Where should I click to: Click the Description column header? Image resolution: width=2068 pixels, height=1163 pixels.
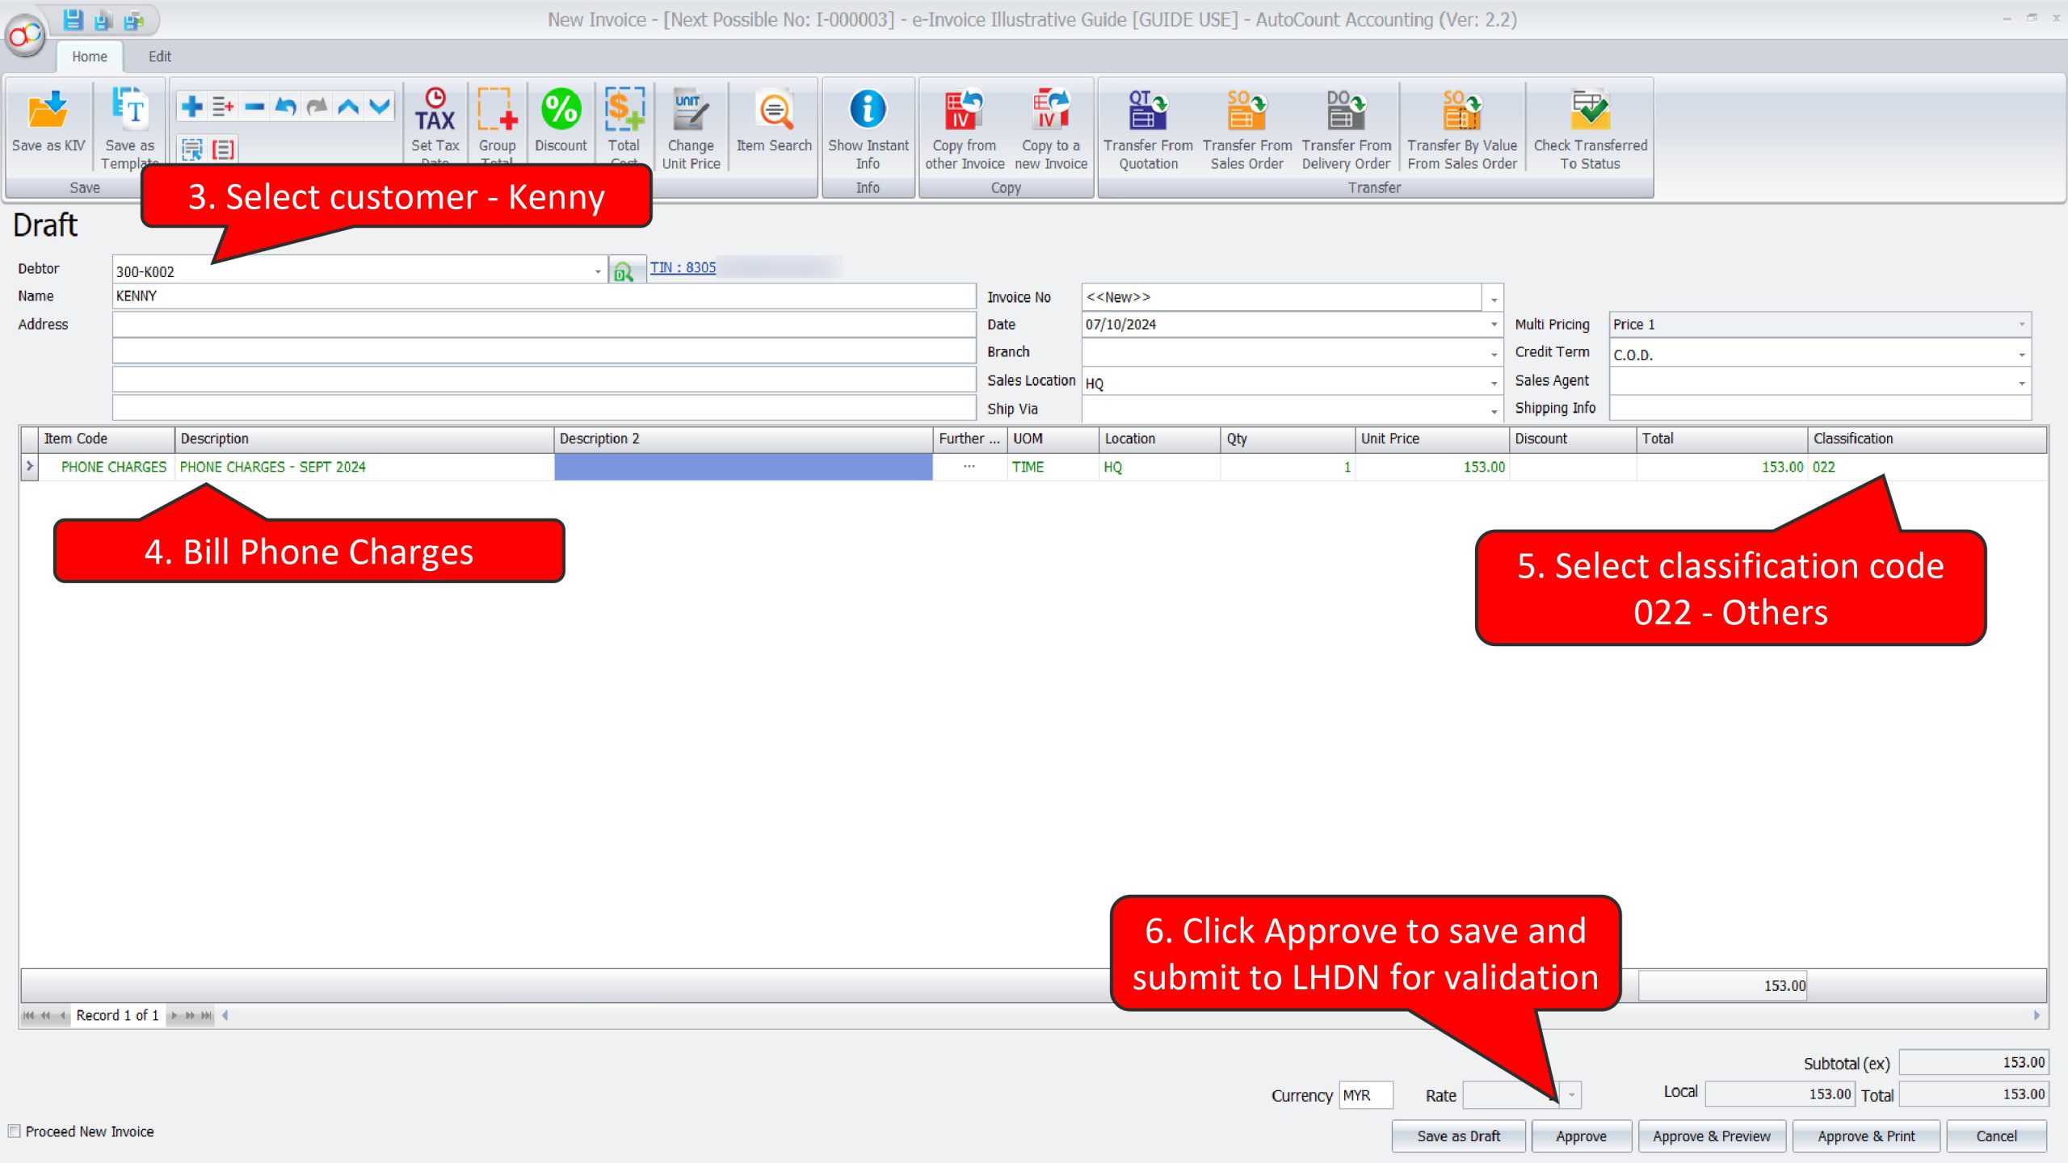[364, 439]
